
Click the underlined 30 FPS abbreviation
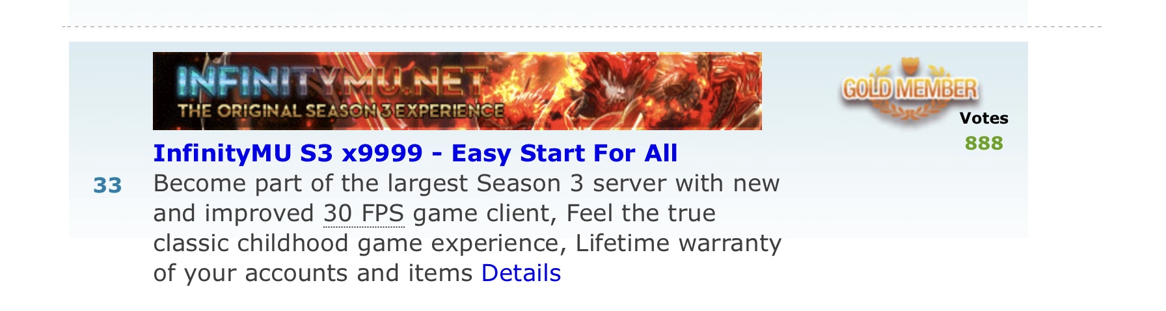364,213
